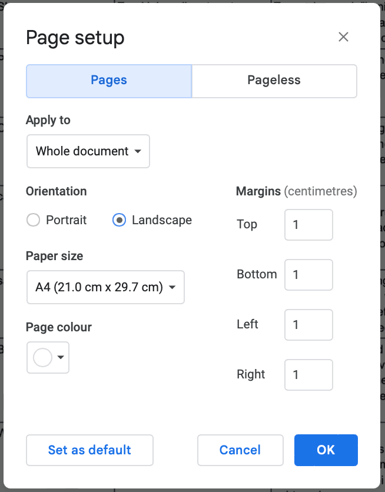The height and width of the screenshot is (492, 385).
Task: Click the Landscape label text
Action: tap(161, 220)
